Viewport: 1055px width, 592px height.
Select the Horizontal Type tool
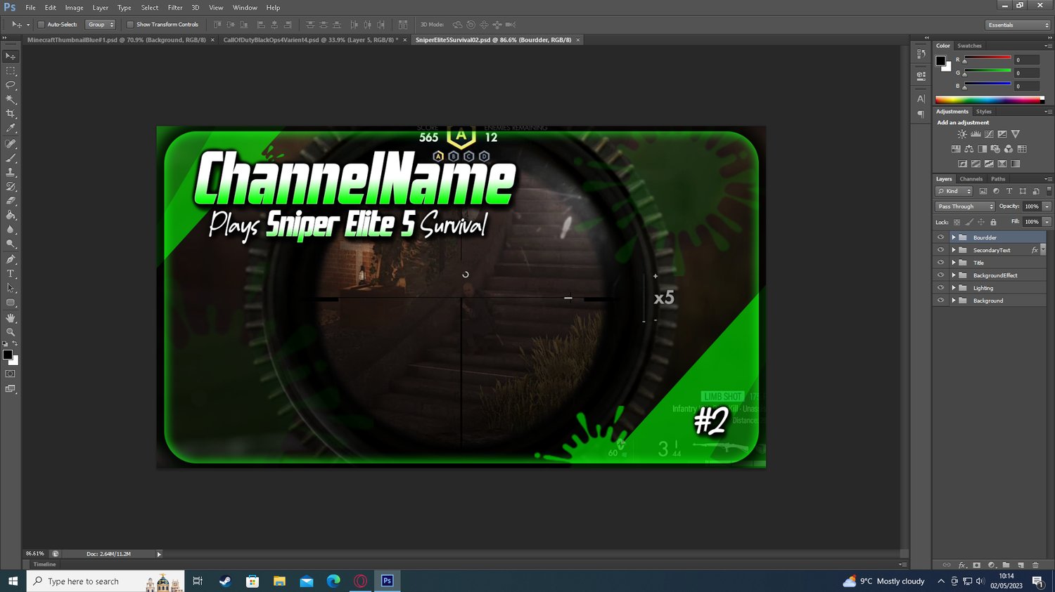11,274
